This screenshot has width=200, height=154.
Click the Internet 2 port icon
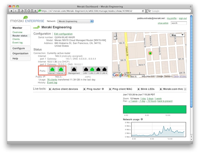[61, 69]
